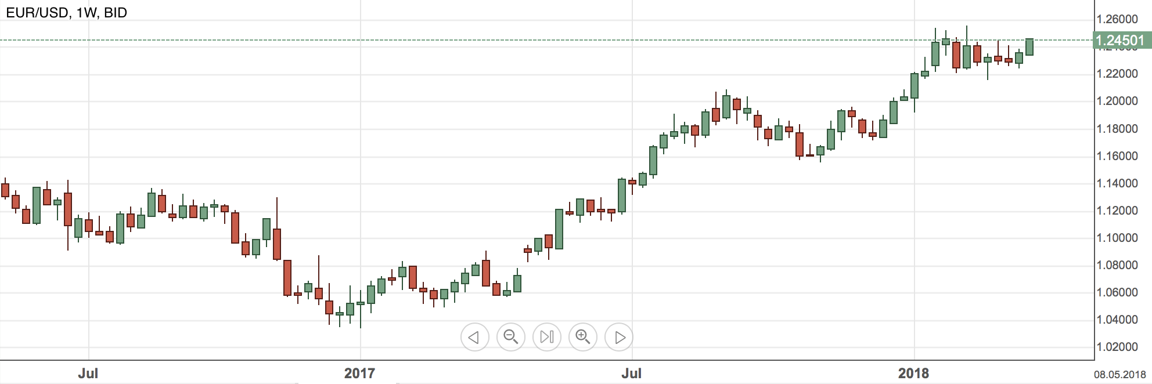Viewport: 1152px width, 384px height.
Task: Select the zoom out magnifier icon
Action: tap(511, 336)
